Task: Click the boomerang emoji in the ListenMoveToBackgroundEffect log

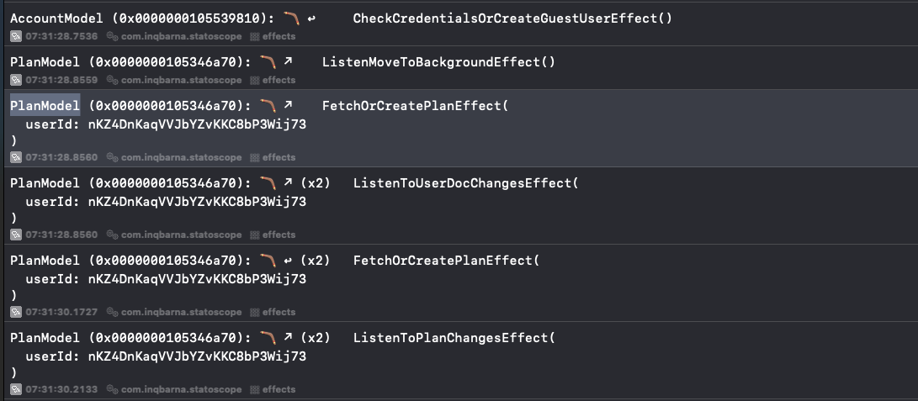Action: [x=268, y=61]
